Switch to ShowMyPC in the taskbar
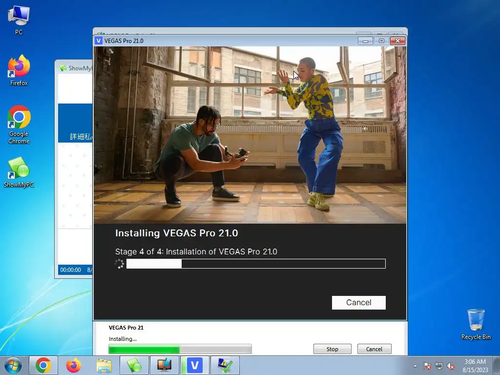500x375 pixels. (134, 365)
